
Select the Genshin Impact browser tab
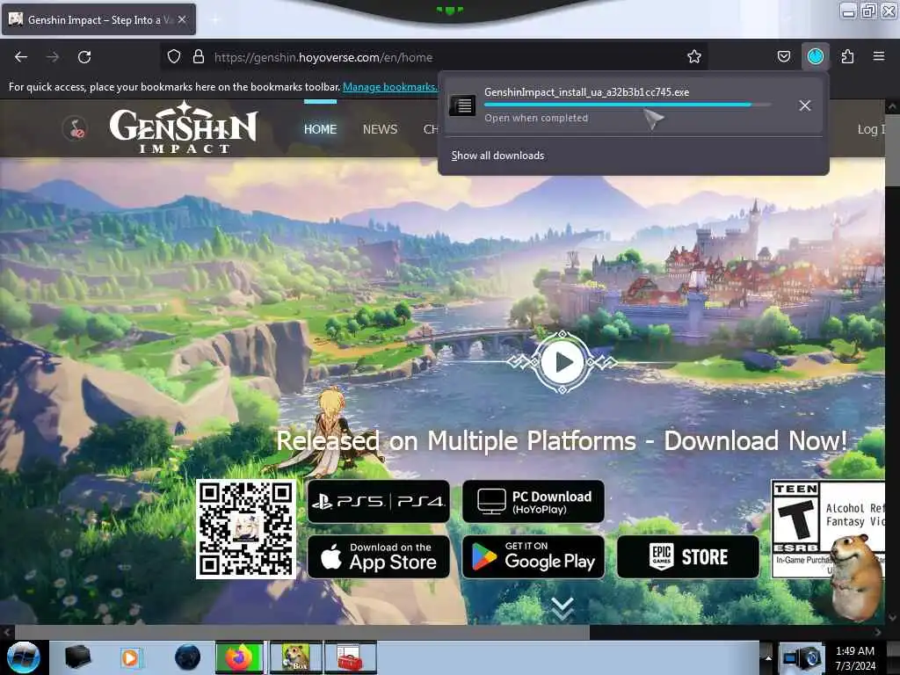coord(98,19)
